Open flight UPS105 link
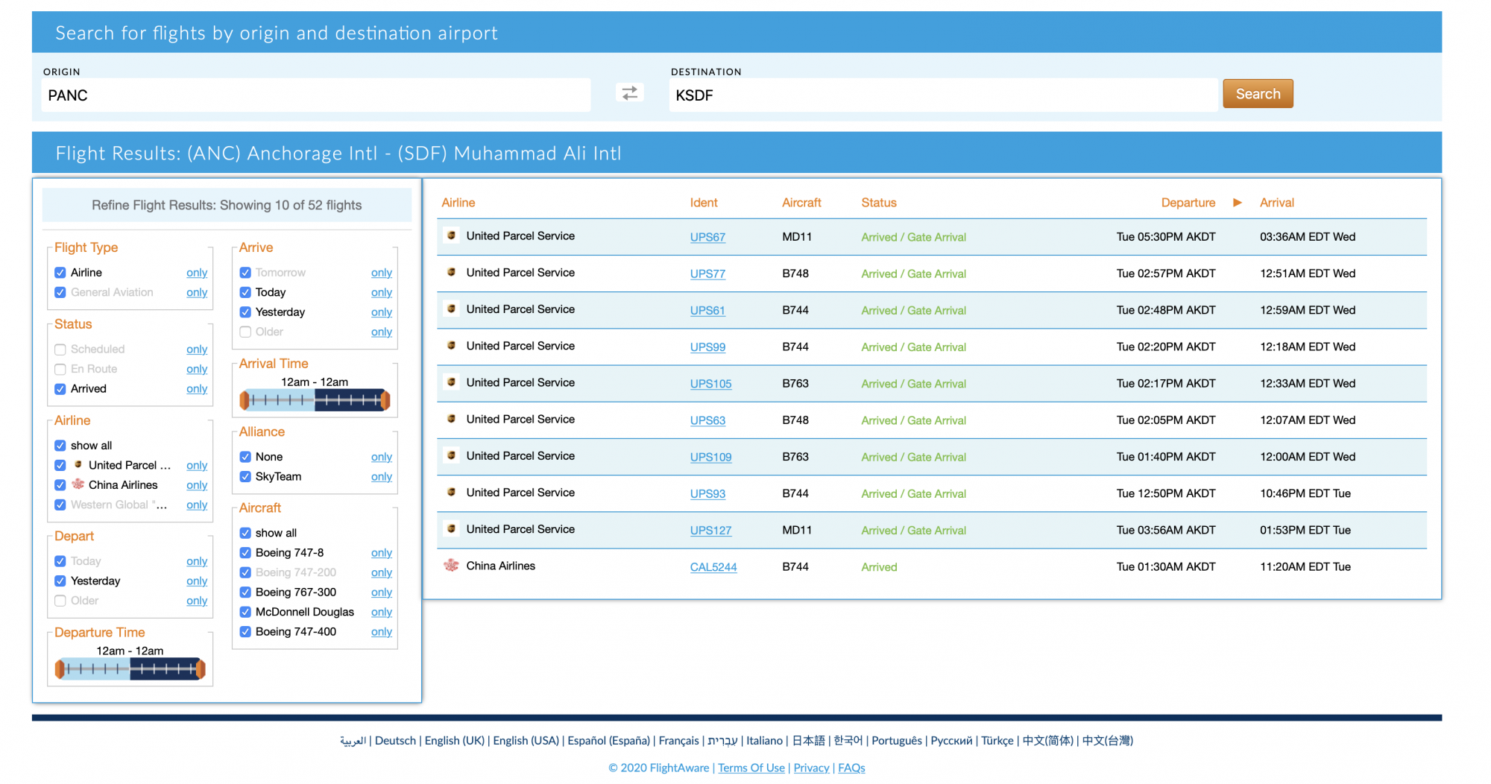This screenshot has height=784, width=1491. [x=710, y=384]
